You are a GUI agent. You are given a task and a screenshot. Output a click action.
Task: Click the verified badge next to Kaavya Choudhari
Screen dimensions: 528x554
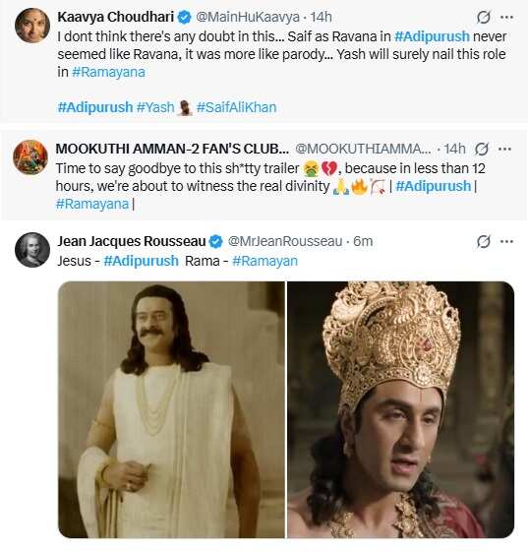pyautogui.click(x=184, y=17)
